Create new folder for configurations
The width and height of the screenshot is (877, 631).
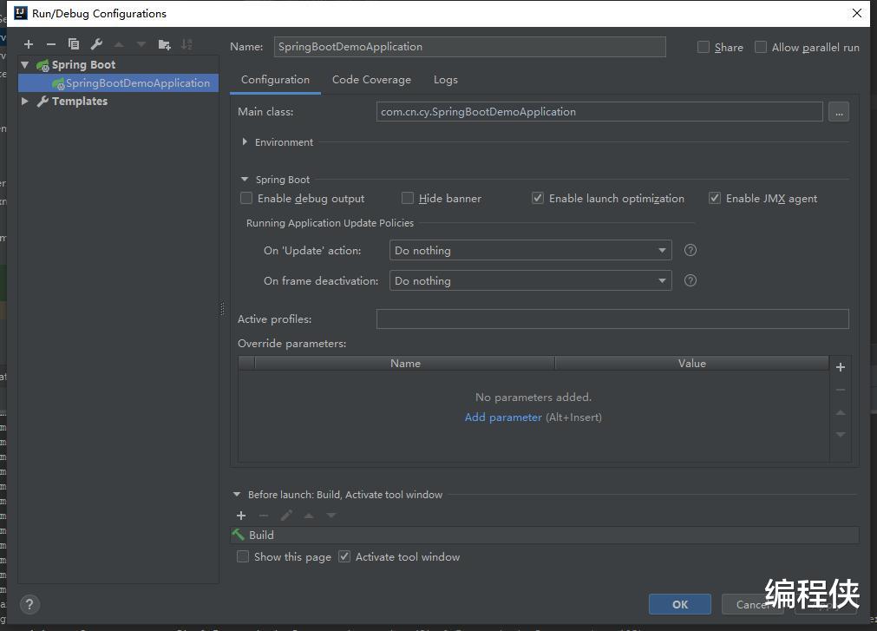164,44
